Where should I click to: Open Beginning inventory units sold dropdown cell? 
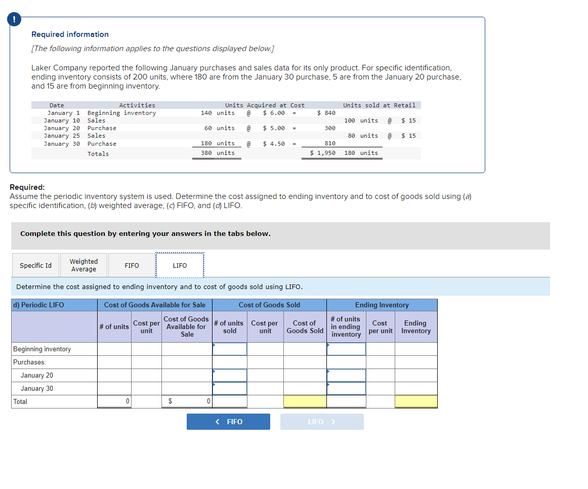click(230, 349)
